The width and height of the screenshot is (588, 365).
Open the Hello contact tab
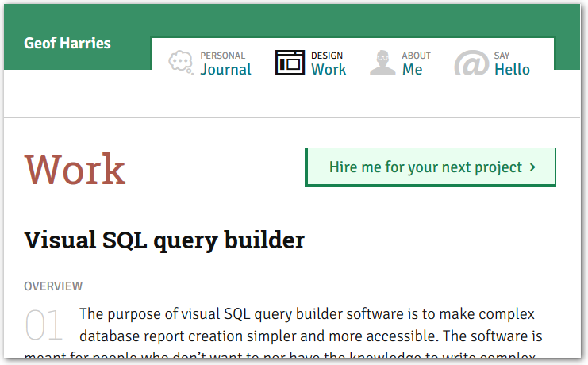click(512, 70)
